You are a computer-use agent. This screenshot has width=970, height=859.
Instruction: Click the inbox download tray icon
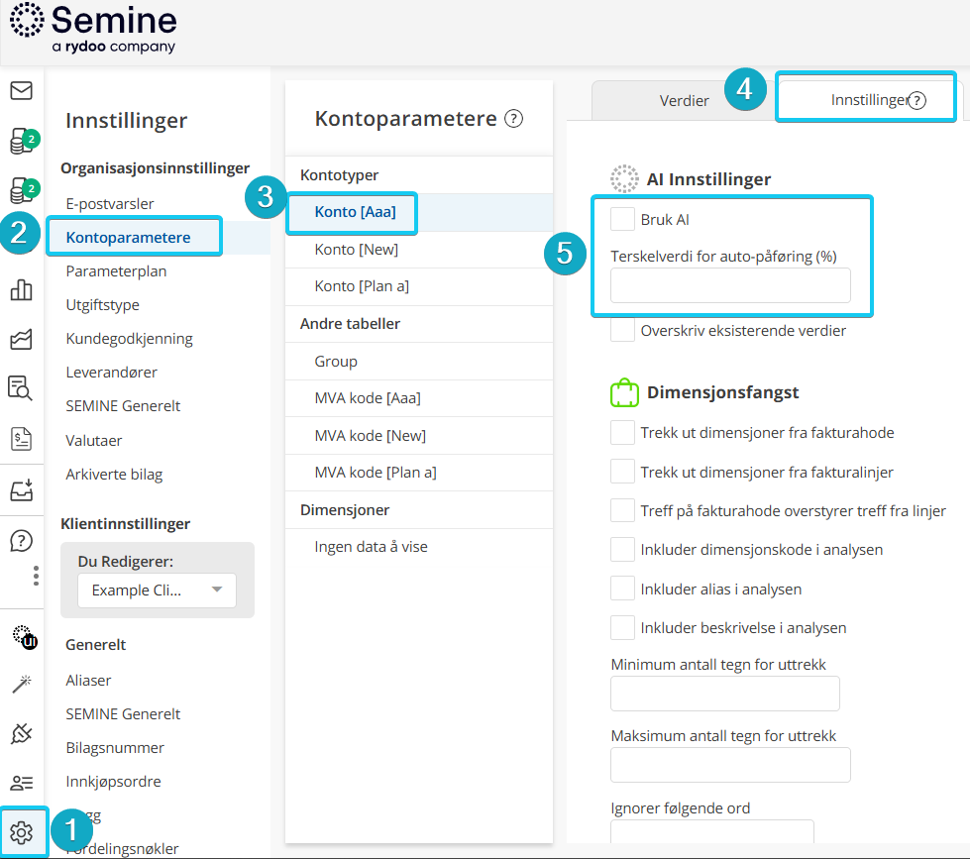[21, 489]
